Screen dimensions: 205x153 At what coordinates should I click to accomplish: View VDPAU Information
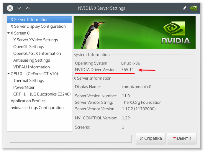[32, 67]
